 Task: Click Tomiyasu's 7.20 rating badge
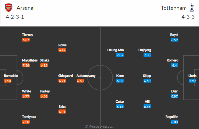pos(26,122)
